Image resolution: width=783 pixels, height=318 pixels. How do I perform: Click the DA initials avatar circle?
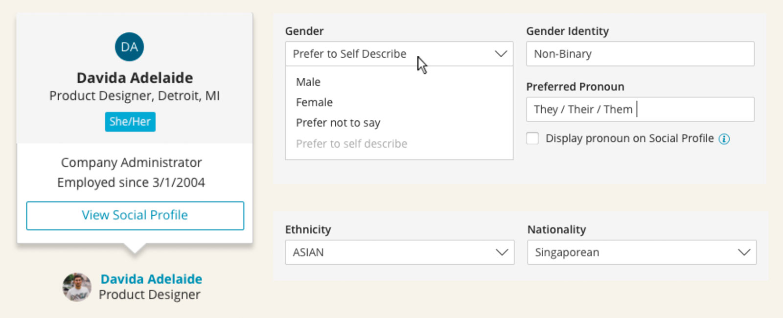129,47
